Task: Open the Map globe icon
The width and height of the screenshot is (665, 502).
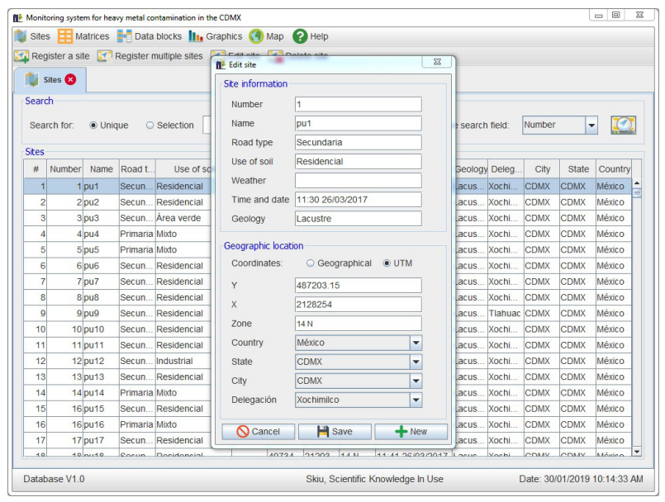Action: (256, 36)
